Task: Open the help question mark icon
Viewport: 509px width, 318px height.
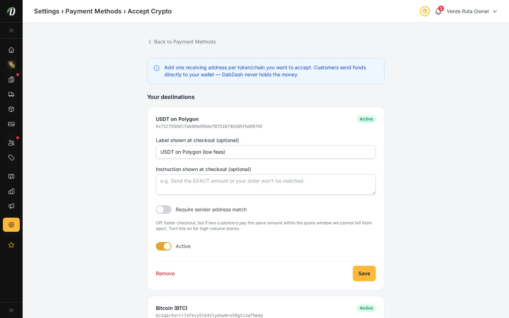Action: tap(425, 11)
